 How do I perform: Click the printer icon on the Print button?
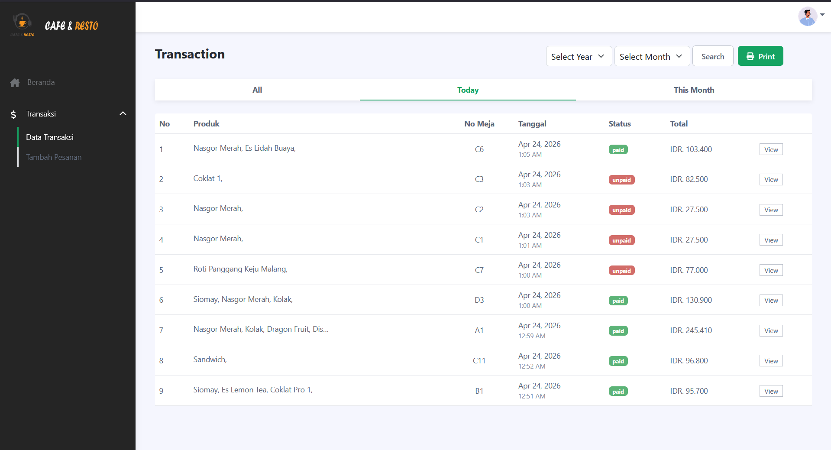[750, 56]
